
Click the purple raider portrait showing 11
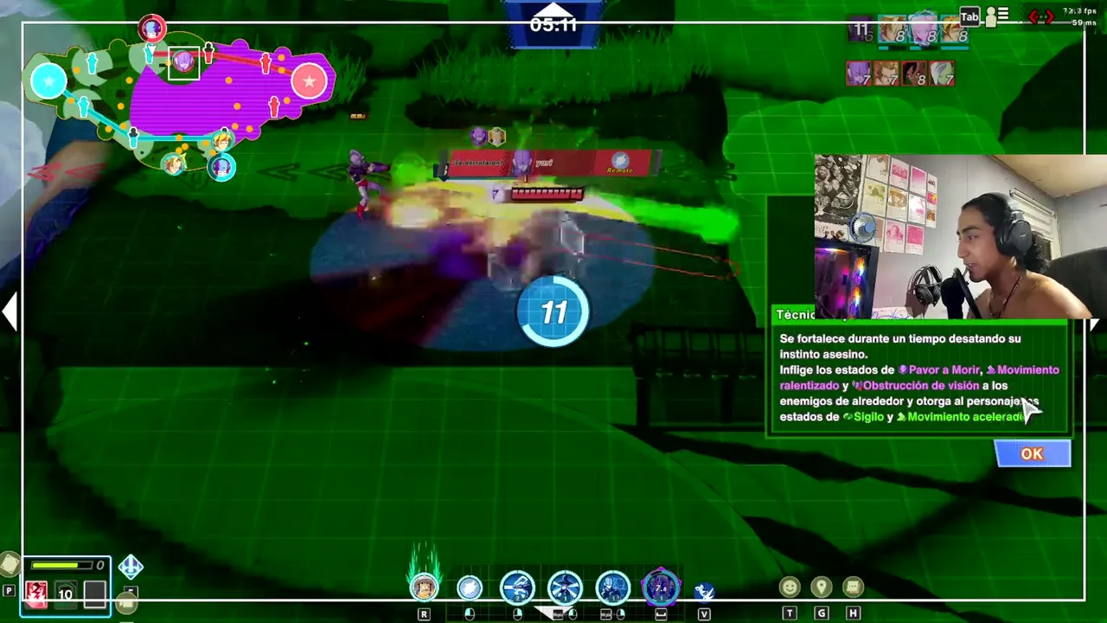click(861, 29)
